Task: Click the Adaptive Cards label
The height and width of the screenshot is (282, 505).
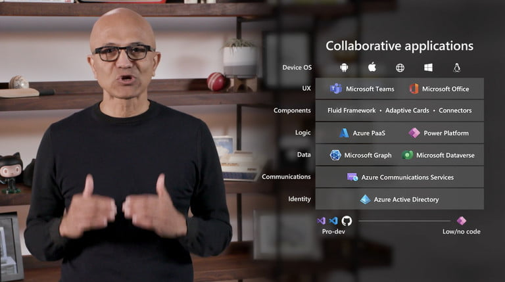Action: click(x=407, y=110)
